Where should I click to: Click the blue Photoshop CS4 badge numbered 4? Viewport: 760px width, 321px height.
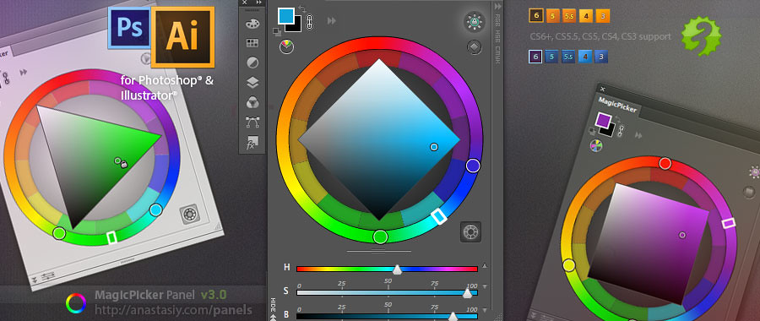[x=586, y=57]
